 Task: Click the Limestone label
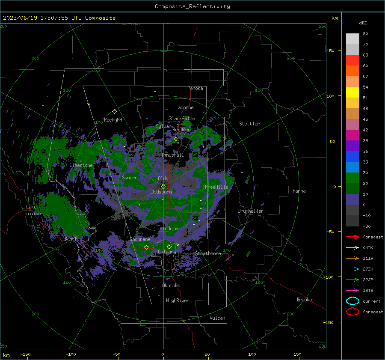[81, 165]
